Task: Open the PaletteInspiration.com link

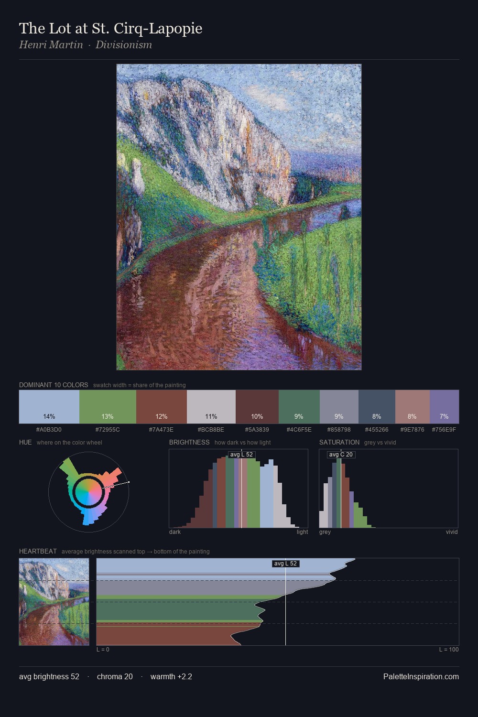Action: 421,676
